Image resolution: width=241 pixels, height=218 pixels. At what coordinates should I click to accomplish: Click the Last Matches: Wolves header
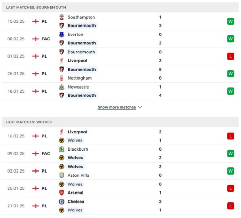29,122
